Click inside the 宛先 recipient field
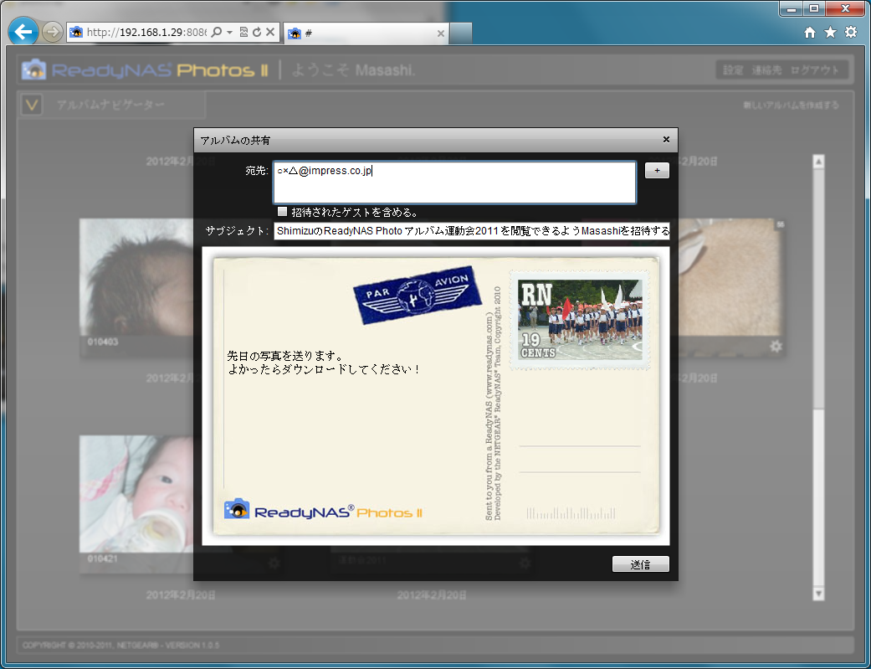Screen dimensions: 871x669 point(454,183)
